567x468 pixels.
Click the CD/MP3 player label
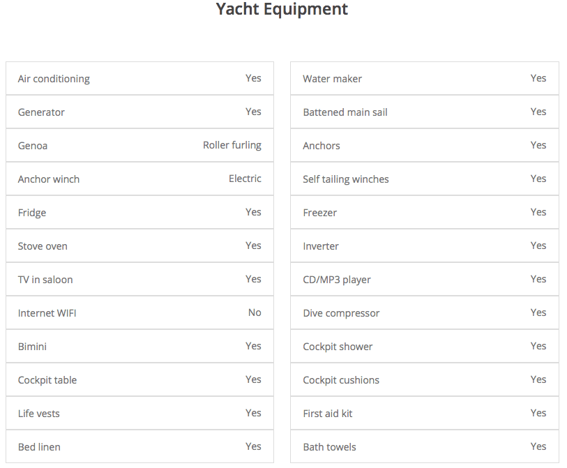[337, 280]
